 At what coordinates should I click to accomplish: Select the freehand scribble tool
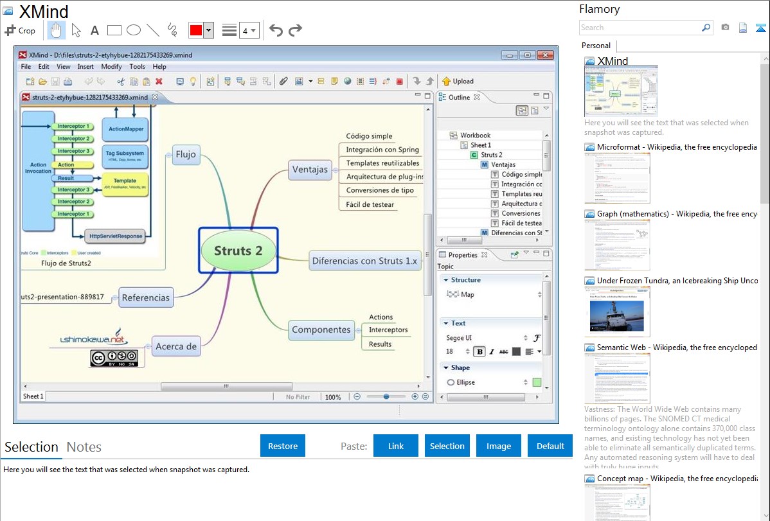click(172, 30)
